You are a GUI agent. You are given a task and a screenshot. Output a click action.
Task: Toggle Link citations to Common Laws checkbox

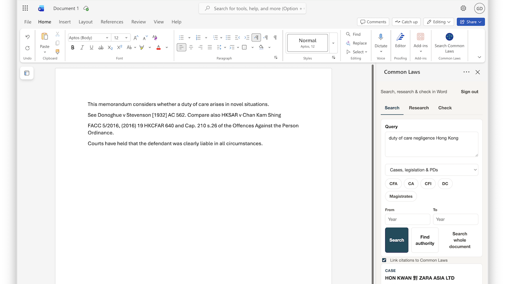click(384, 260)
